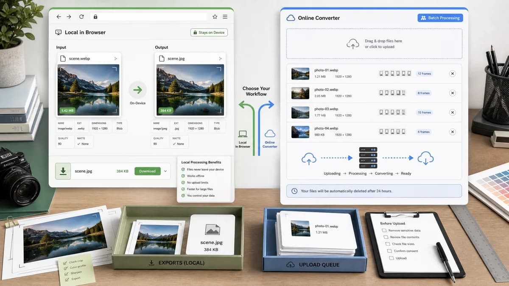
Task: Click the browser back arrow
Action: pyautogui.click(x=59, y=17)
